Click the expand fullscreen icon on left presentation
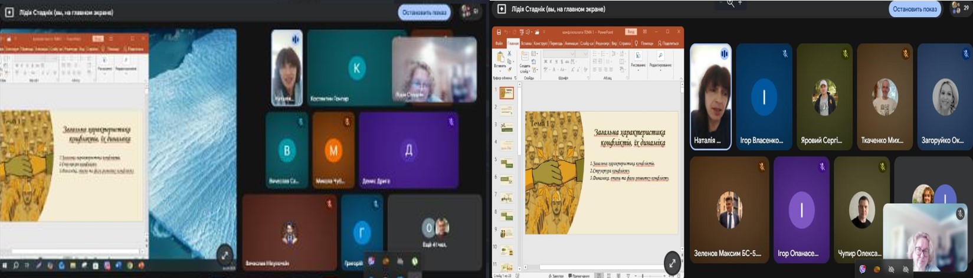The height and width of the screenshot is (278, 973). pos(224,255)
